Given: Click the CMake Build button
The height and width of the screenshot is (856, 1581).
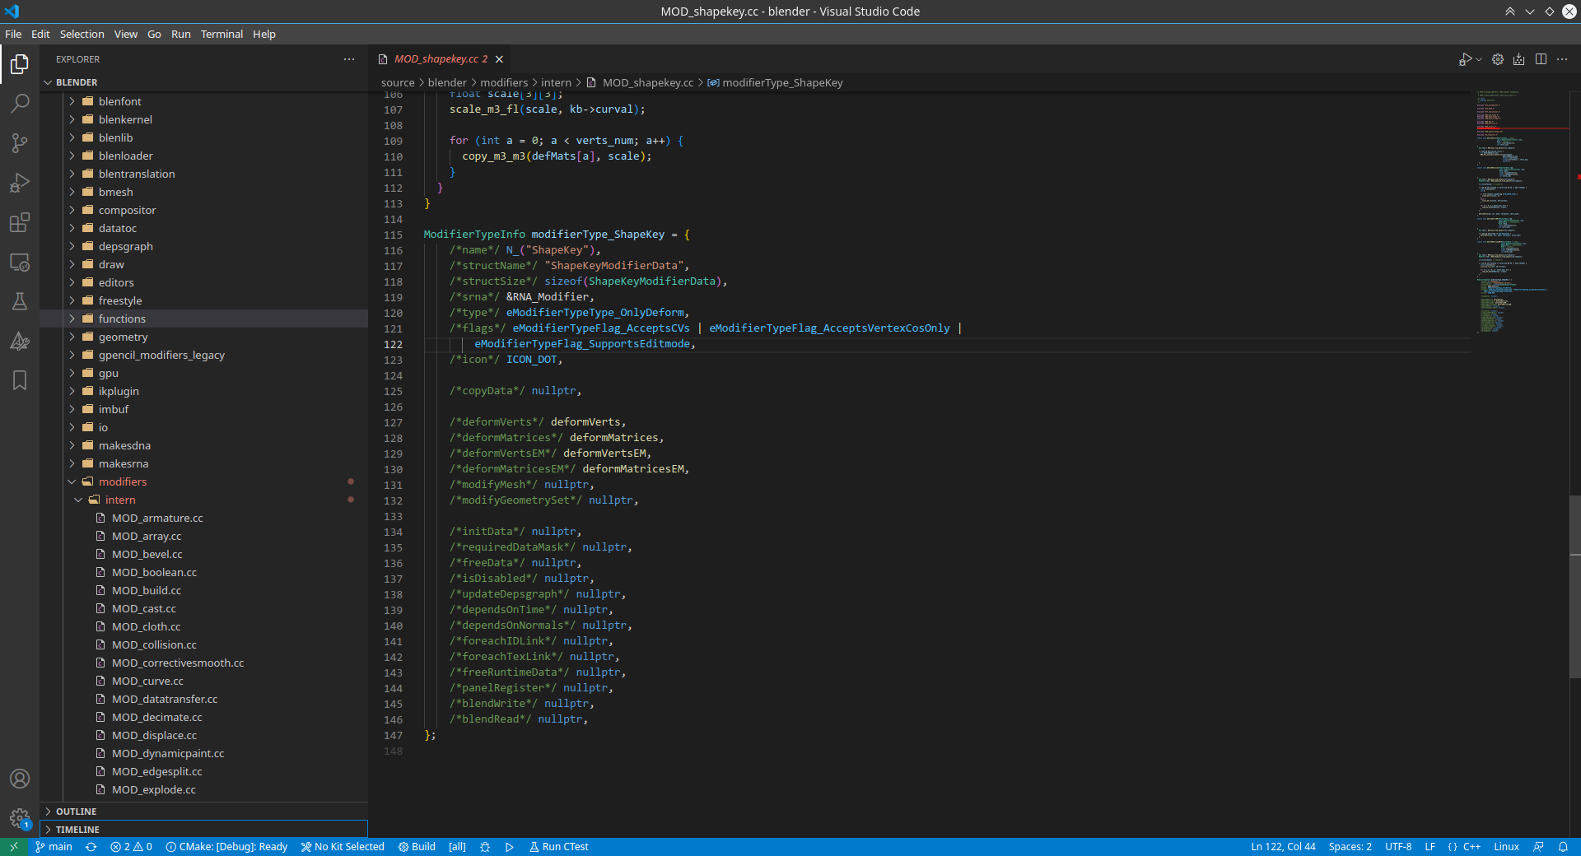Looking at the screenshot, I should tap(417, 847).
